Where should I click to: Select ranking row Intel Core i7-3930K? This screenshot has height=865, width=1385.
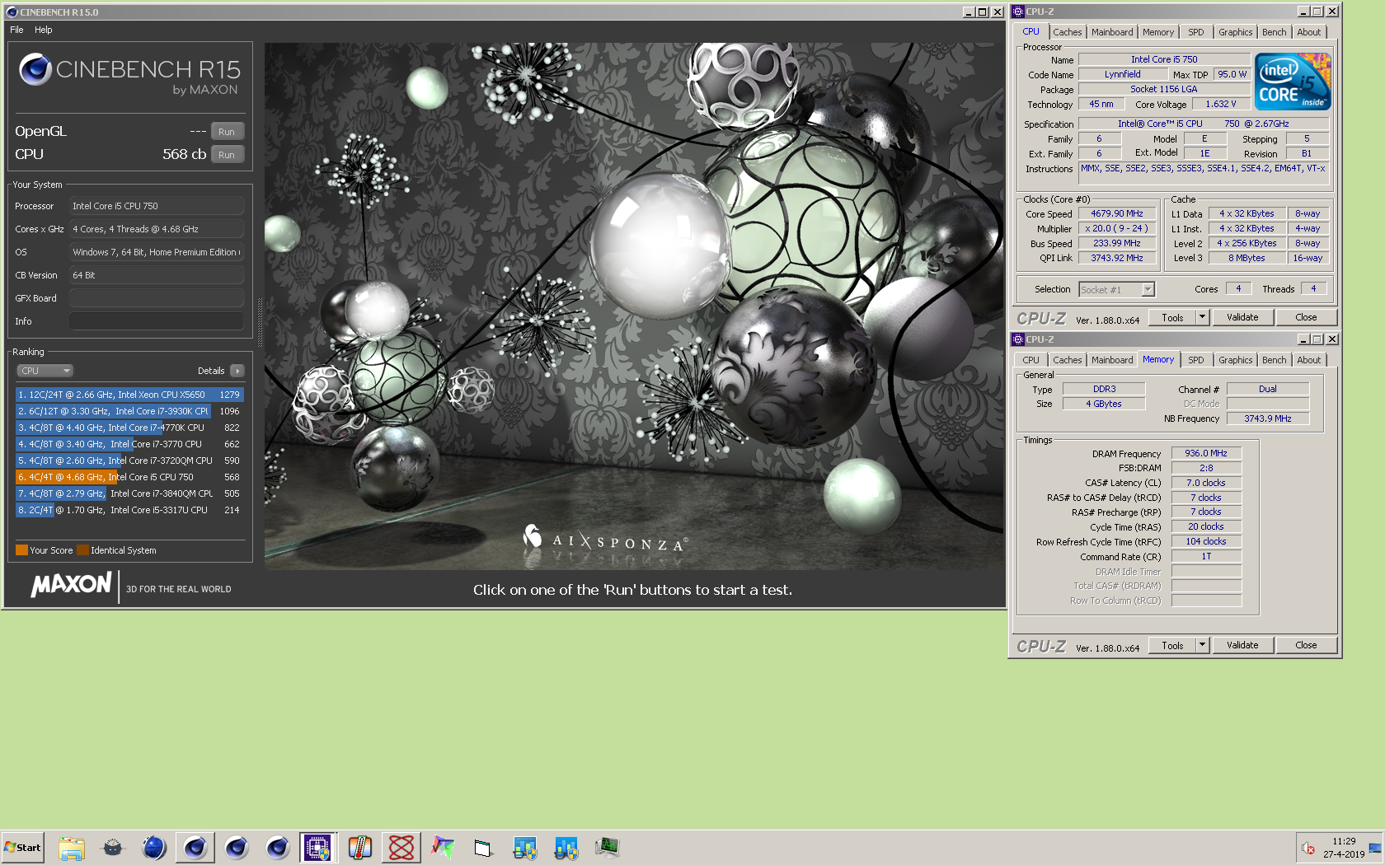[129, 411]
